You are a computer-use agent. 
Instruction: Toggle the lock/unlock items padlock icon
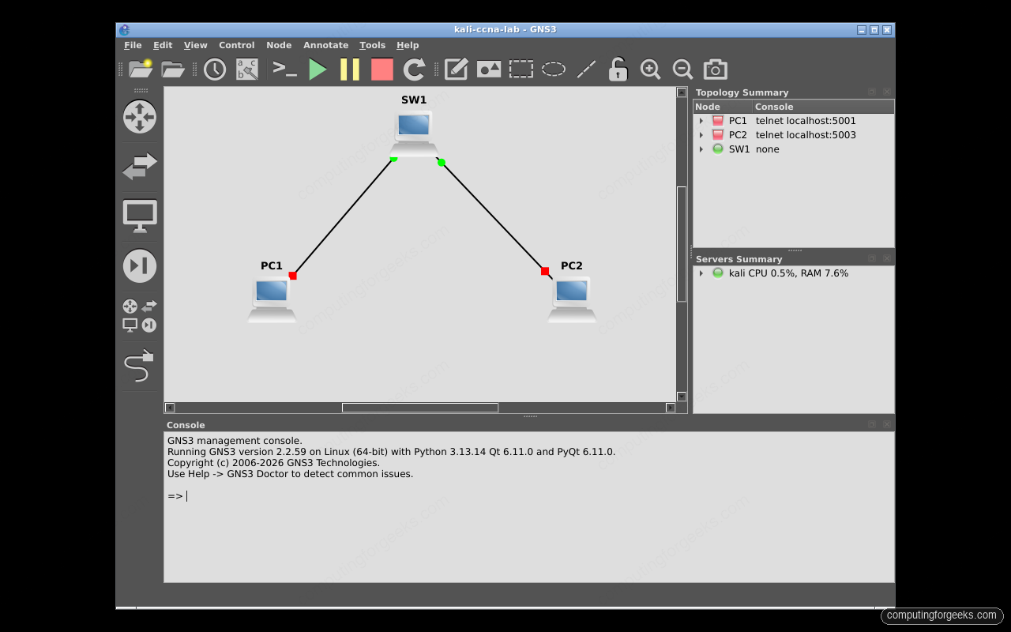(618, 69)
